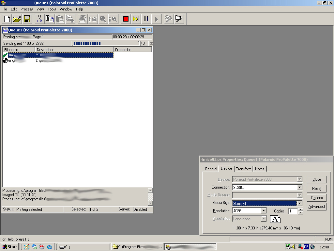Open the Windows Start menu
334x251 pixels.
tap(9, 247)
